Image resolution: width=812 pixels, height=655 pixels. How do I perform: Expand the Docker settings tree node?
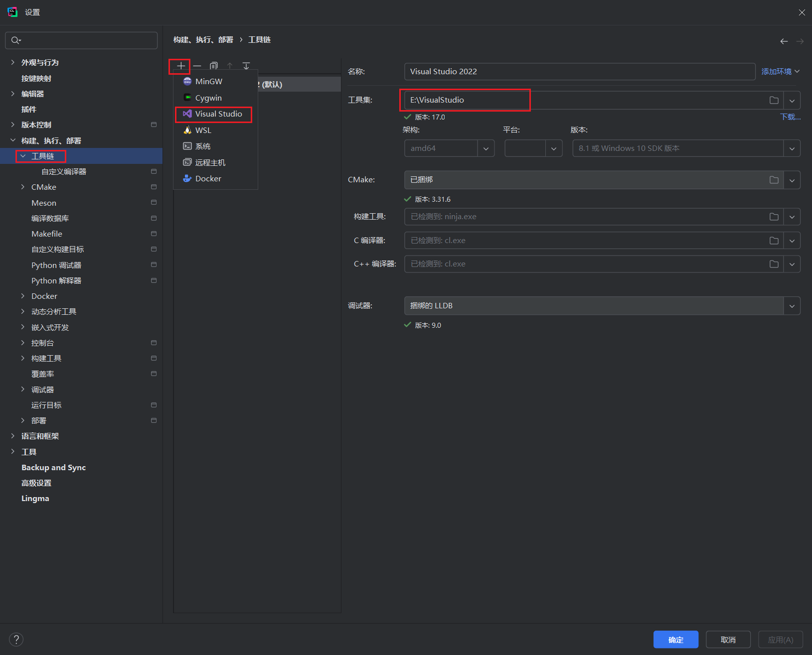23,296
